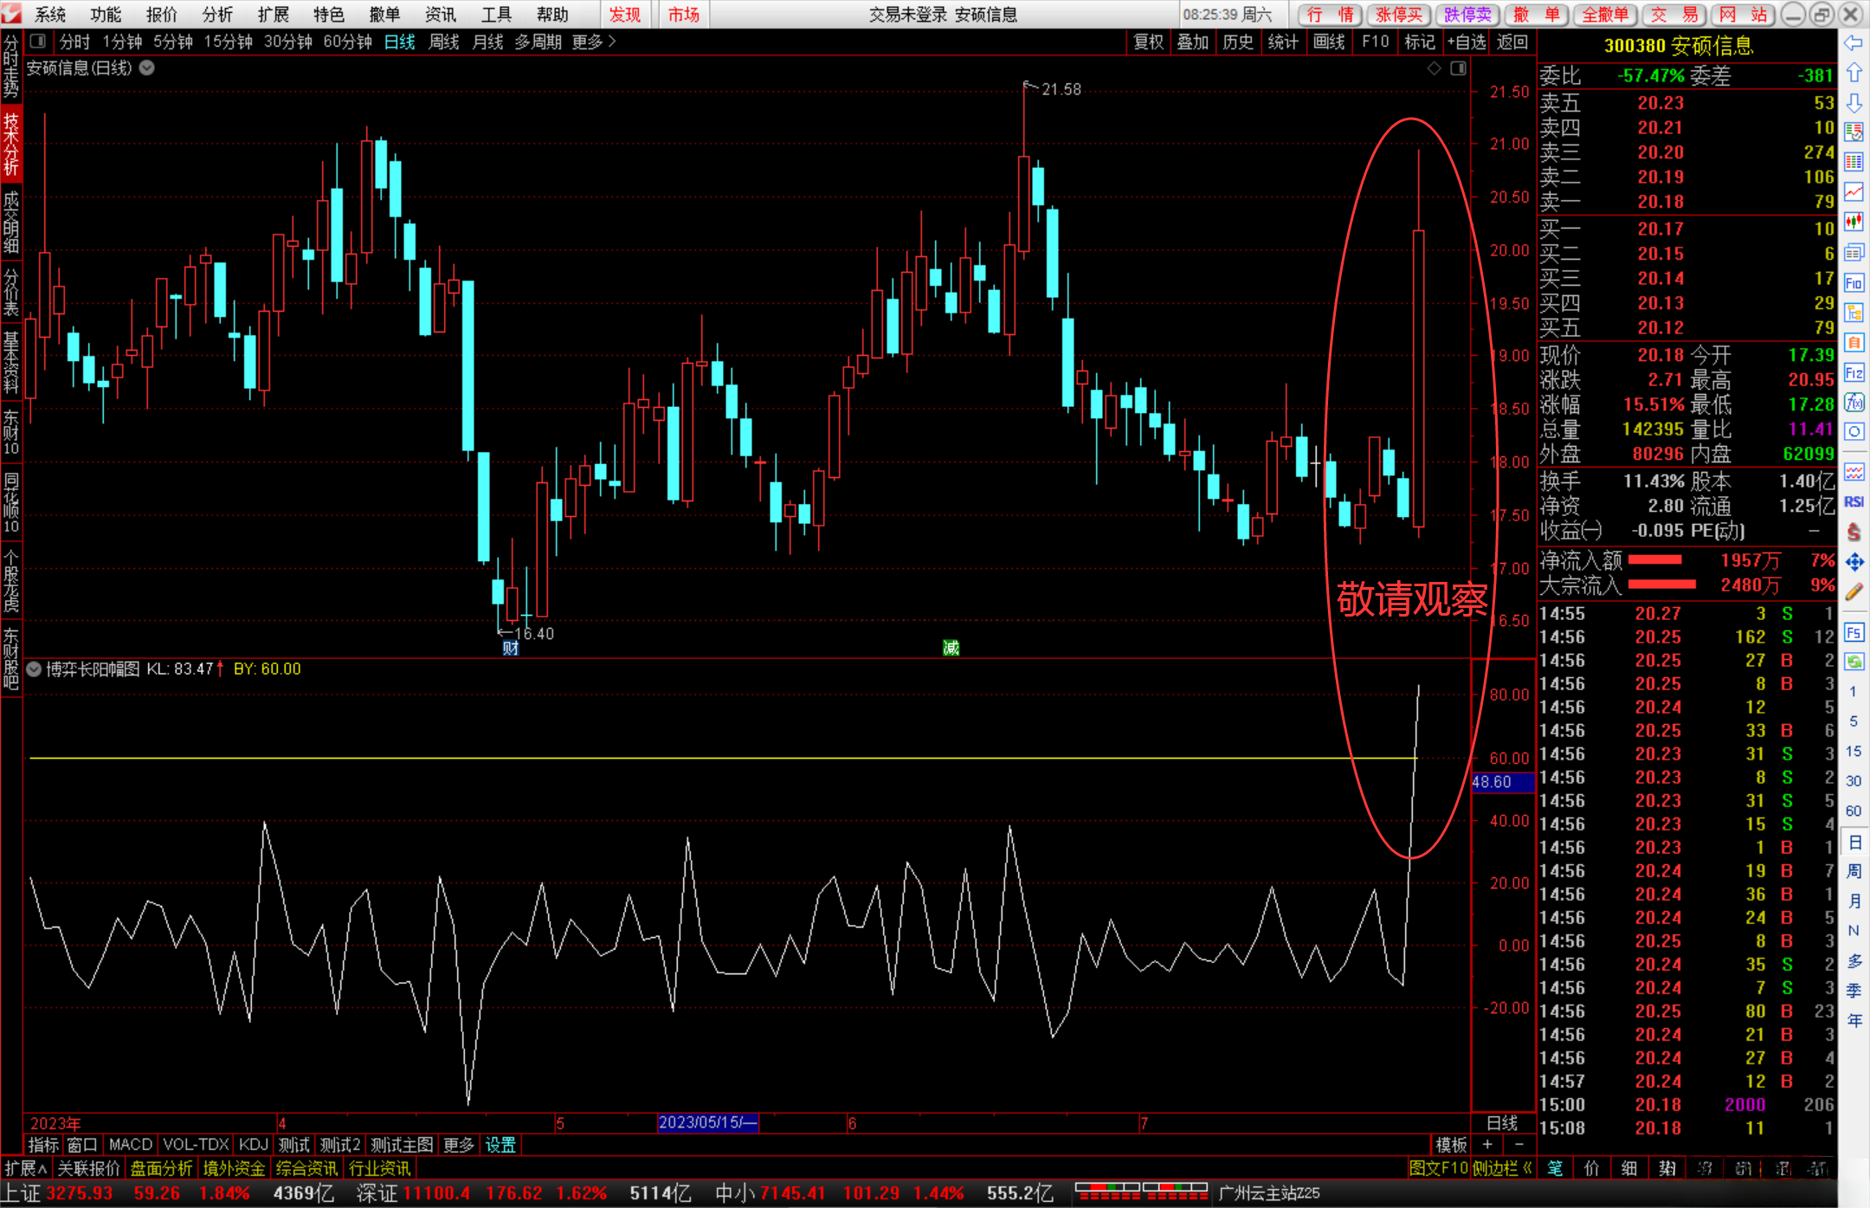This screenshot has width=1870, height=1208.
Task: Switch to the 周线 weekly period tab
Action: tap(443, 42)
